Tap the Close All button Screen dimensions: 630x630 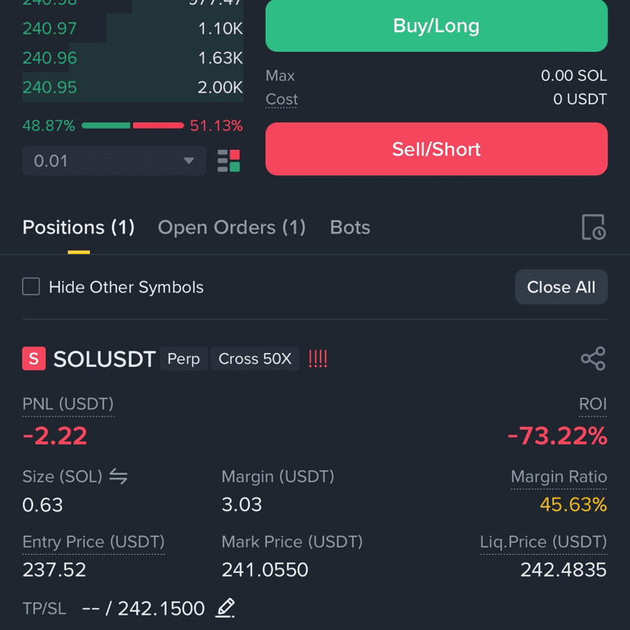pos(561,287)
